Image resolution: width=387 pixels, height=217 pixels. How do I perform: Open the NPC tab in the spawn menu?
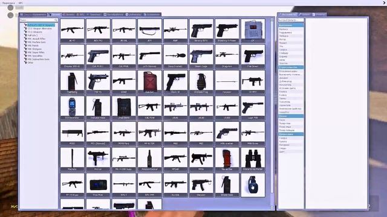[80, 14]
